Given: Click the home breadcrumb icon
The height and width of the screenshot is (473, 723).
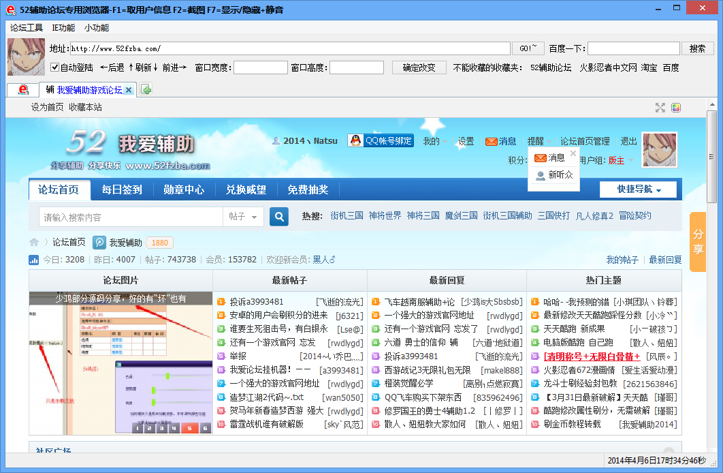Looking at the screenshot, I should tap(34, 242).
